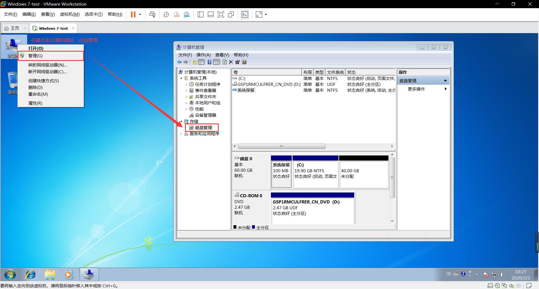The image size is (539, 289).
Task: Toggle the console view icon
Action: click(x=245, y=14)
